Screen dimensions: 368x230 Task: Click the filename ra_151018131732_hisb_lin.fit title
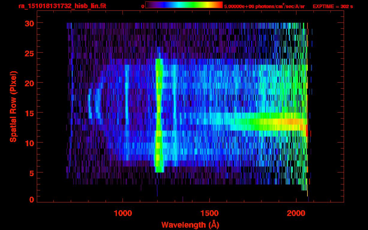coord(62,6)
